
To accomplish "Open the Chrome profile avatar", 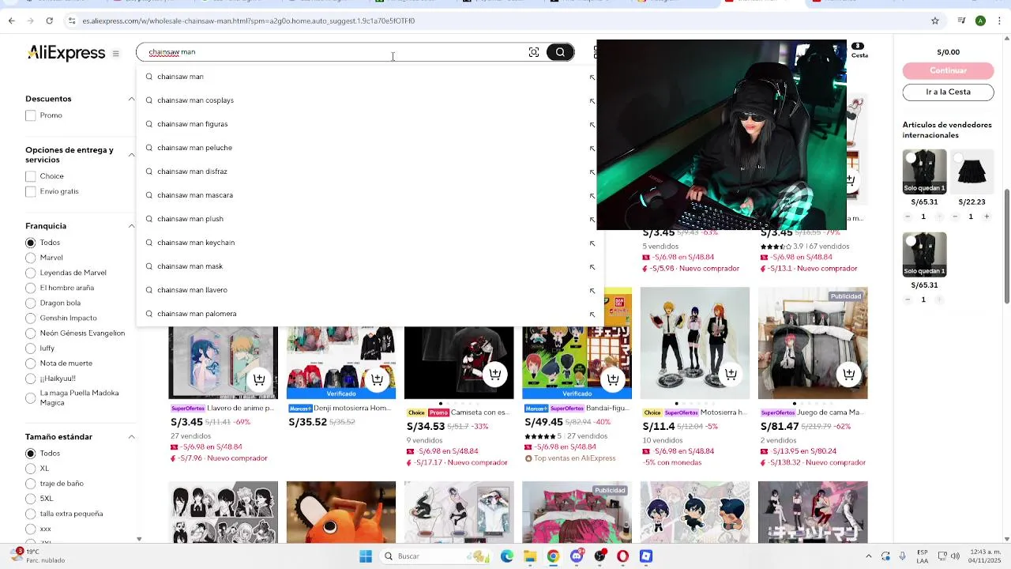I will pos(980,21).
